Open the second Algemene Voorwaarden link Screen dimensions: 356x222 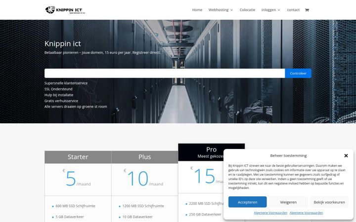point(306,213)
